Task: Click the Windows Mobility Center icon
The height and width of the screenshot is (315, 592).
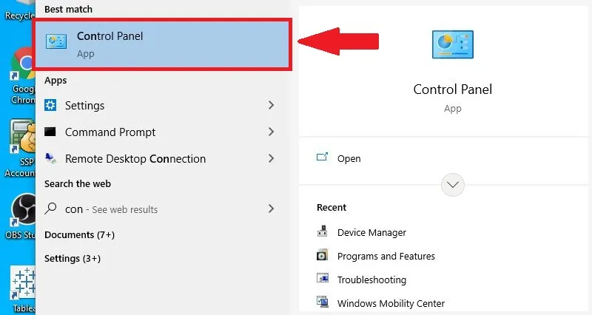Action: coord(323,302)
